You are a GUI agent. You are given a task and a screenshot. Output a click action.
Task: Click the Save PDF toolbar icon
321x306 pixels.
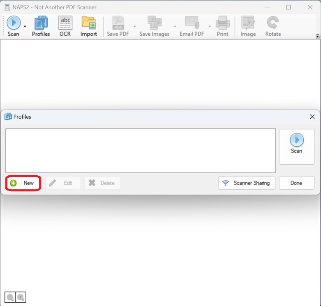(118, 26)
